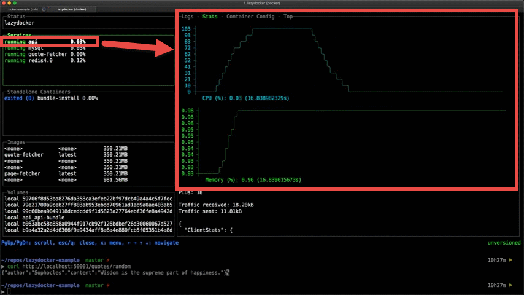This screenshot has height=295, width=524.
Task: Click the lazydocker project in Status panel
Action: tap(20, 23)
